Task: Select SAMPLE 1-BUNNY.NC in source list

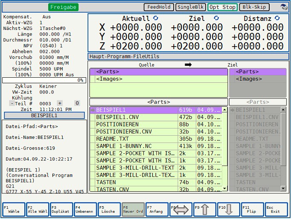Action: tap(156, 146)
